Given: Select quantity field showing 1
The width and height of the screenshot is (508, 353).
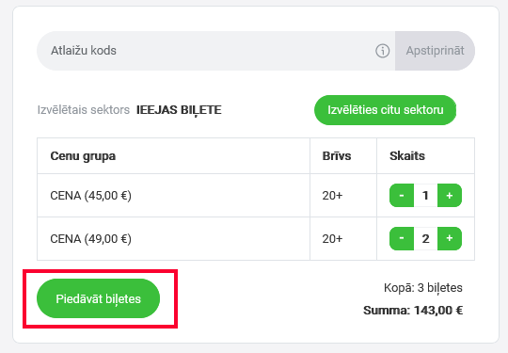Looking at the screenshot, I should pyautogui.click(x=425, y=195).
